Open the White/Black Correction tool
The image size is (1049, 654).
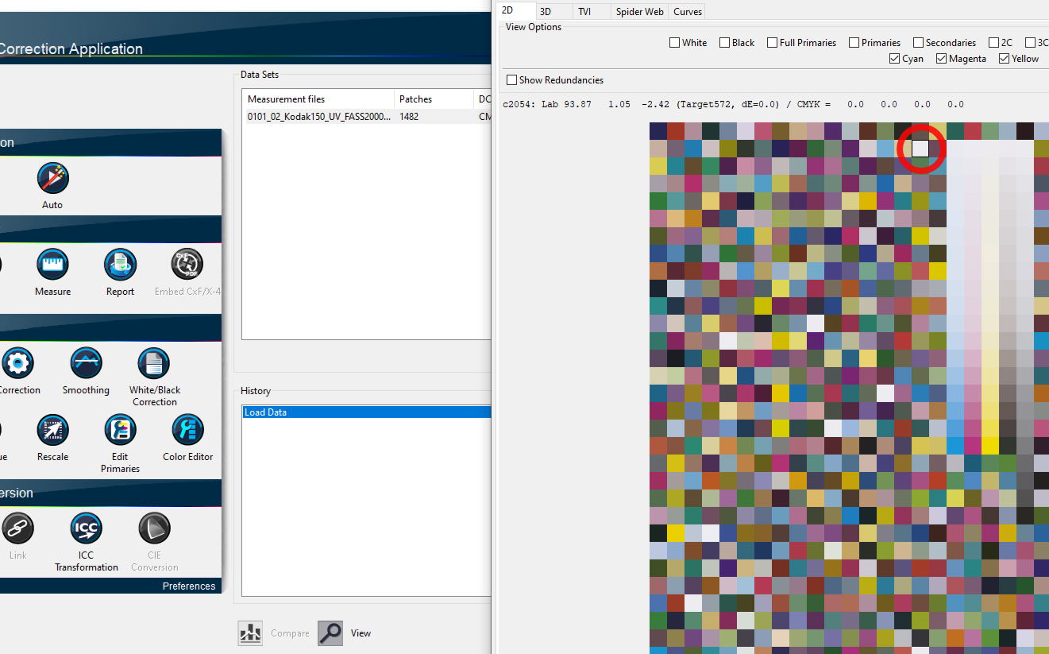[154, 363]
